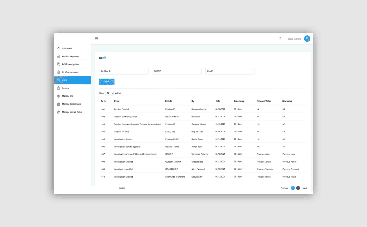This screenshot has height=227, width=367.
Task: Click the Renita Sipple name cell
Action: point(198,139)
